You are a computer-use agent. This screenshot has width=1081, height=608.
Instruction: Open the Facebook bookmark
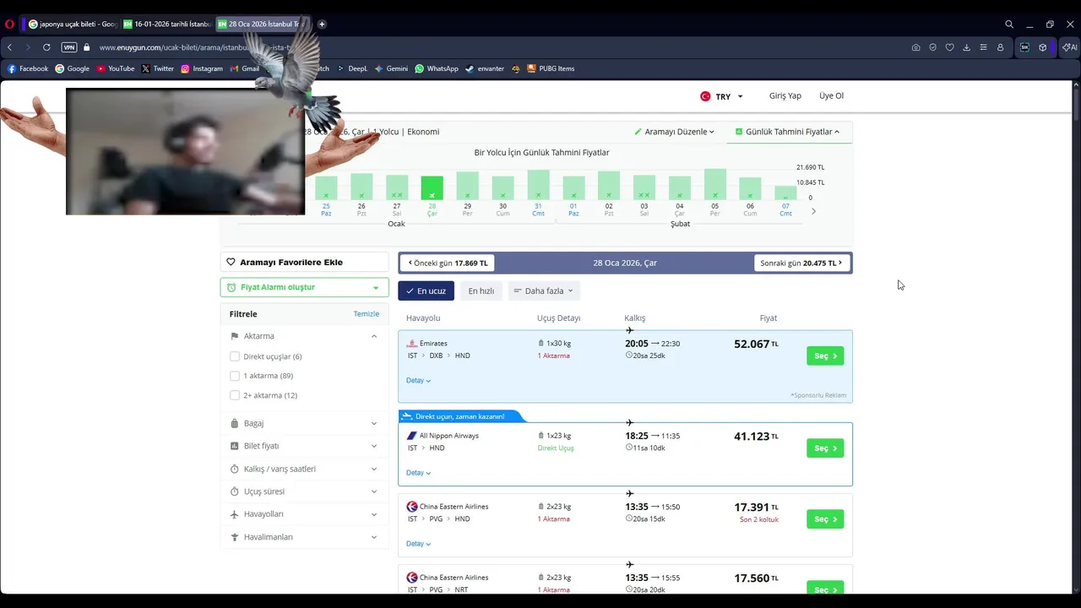pyautogui.click(x=28, y=68)
